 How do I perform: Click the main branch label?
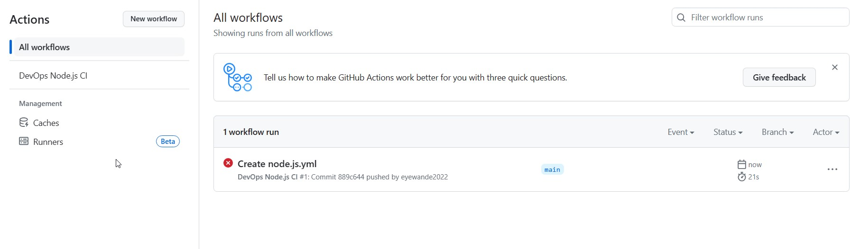(x=552, y=169)
